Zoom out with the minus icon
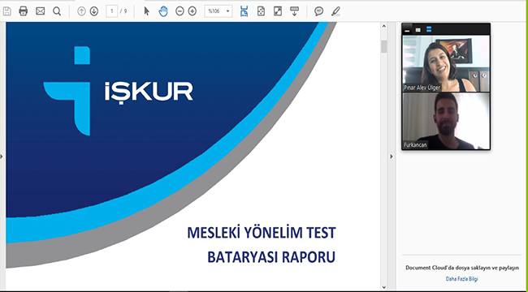The height and width of the screenshot is (292, 528). coord(180,11)
